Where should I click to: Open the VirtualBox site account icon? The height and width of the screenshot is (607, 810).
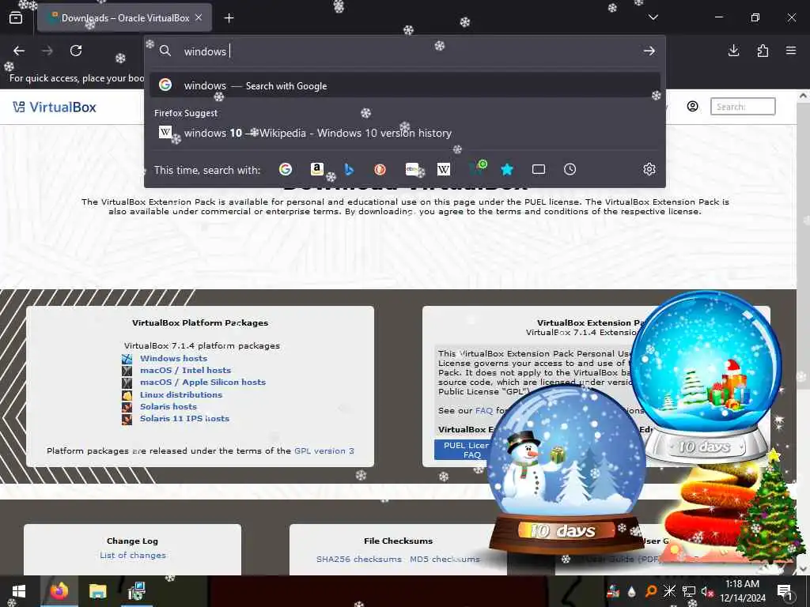tap(693, 107)
